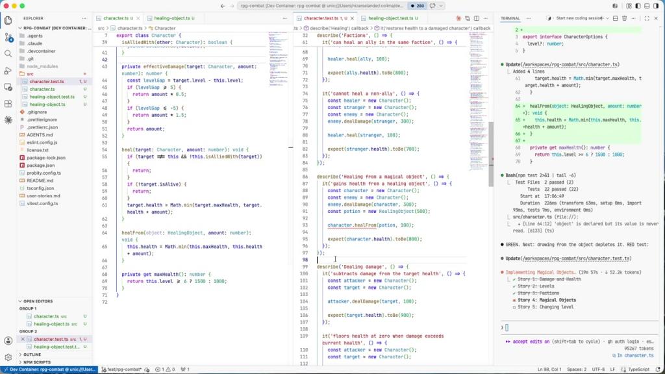The image size is (665, 374).
Task: Open notifications bell in status bar
Action: tap(658, 369)
